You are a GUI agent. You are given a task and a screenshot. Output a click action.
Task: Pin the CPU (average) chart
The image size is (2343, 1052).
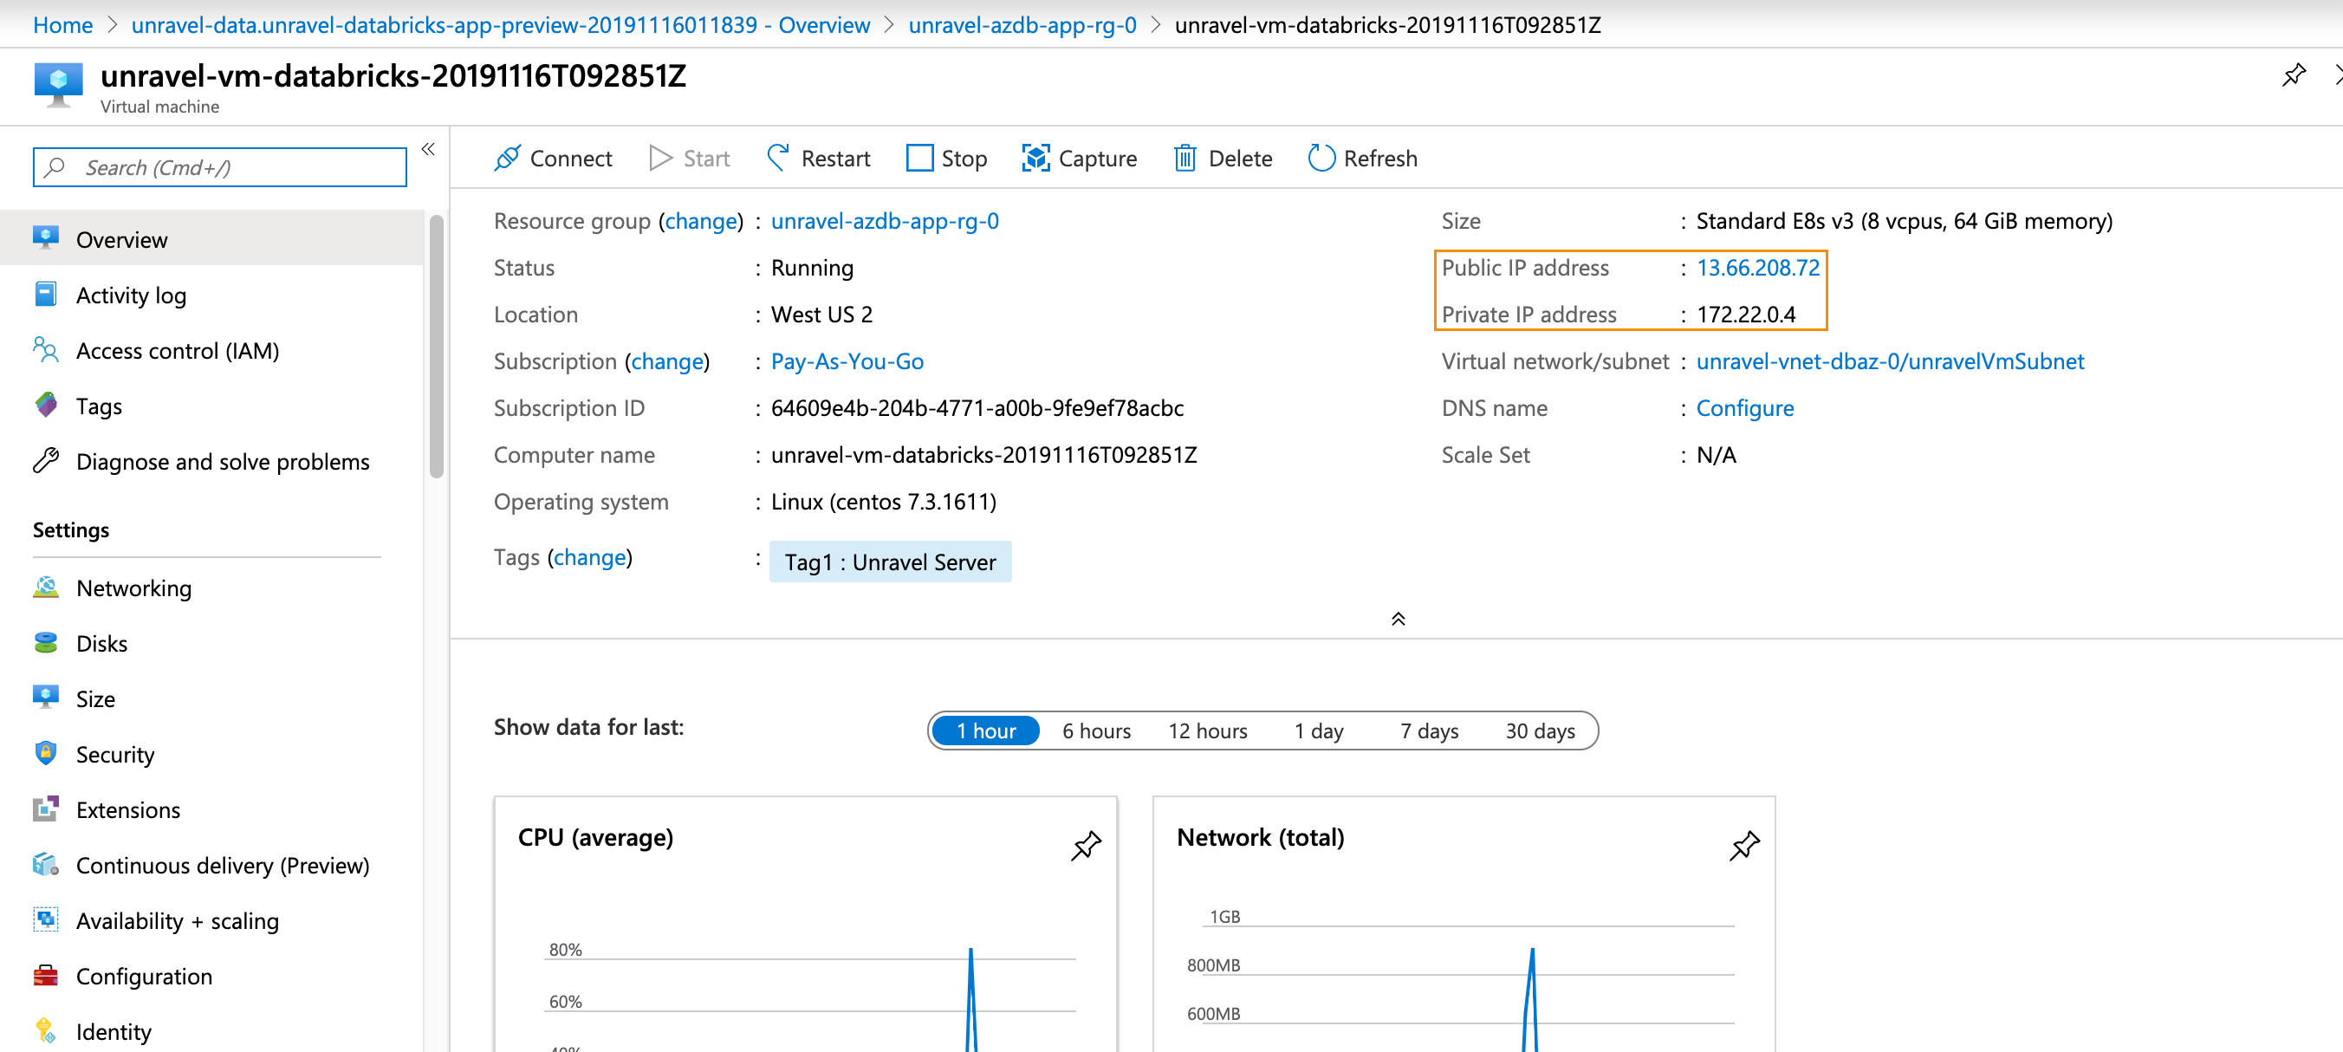coord(1086,846)
